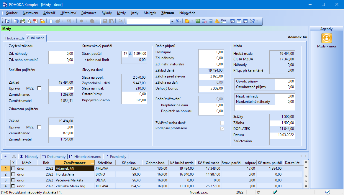
Task: Click the asterisk tab above the table
Action: pyautogui.click(x=6, y=156)
